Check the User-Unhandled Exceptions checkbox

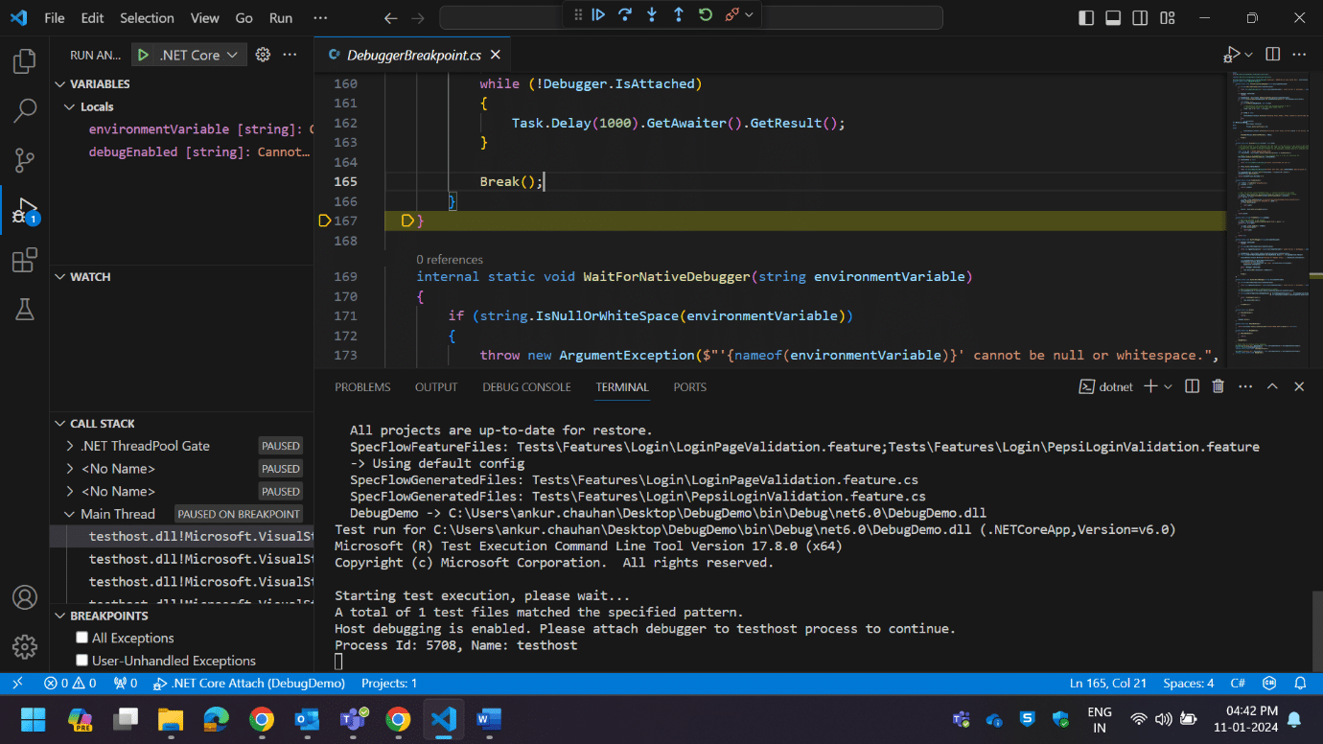tap(82, 661)
